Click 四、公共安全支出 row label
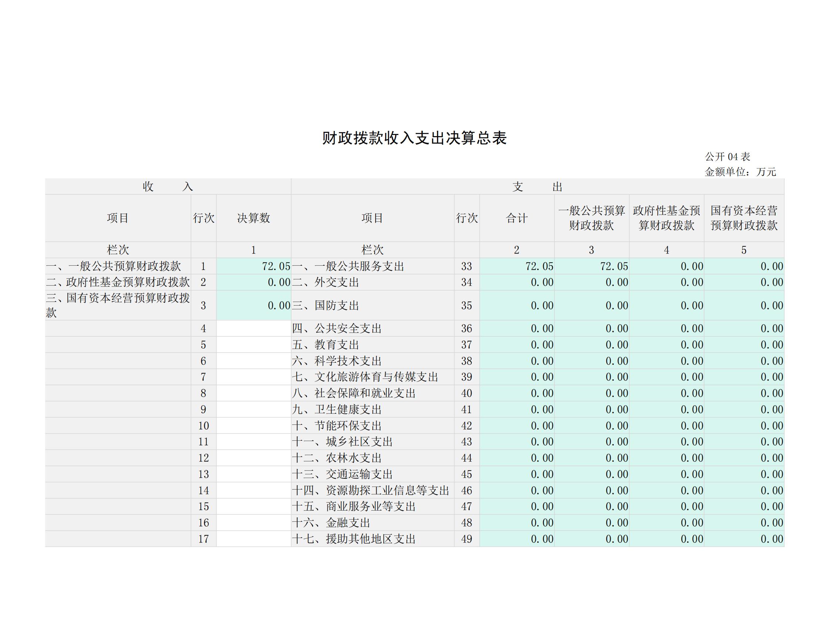This screenshot has width=814, height=629. 337,329
